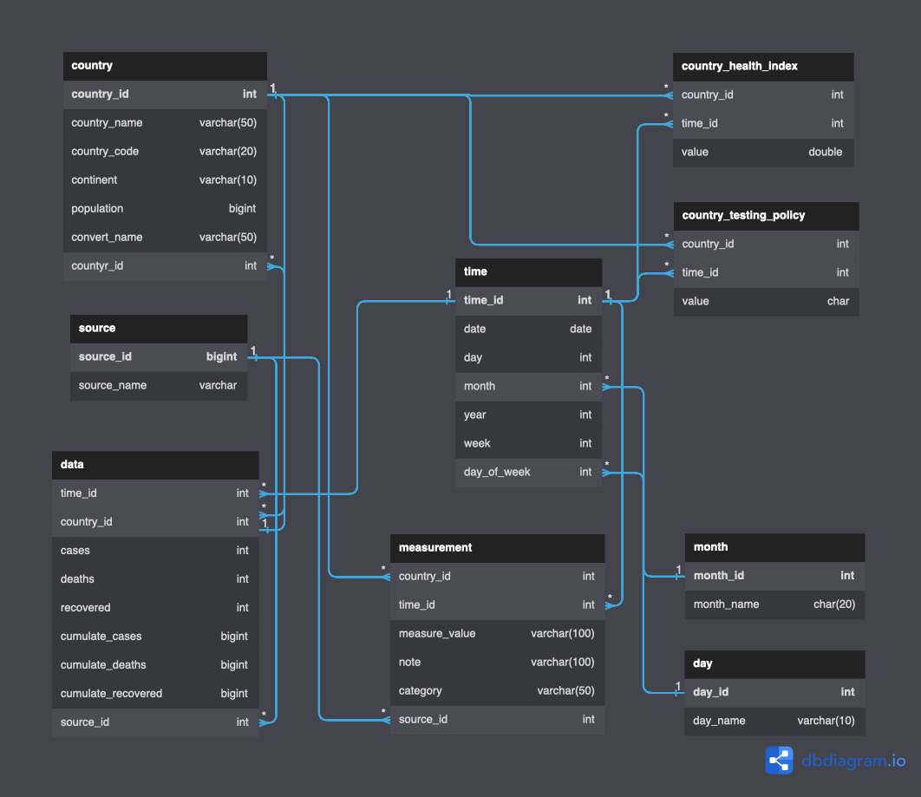The height and width of the screenshot is (797, 921).
Task: Select the country_health_index table header
Action: coord(763,67)
